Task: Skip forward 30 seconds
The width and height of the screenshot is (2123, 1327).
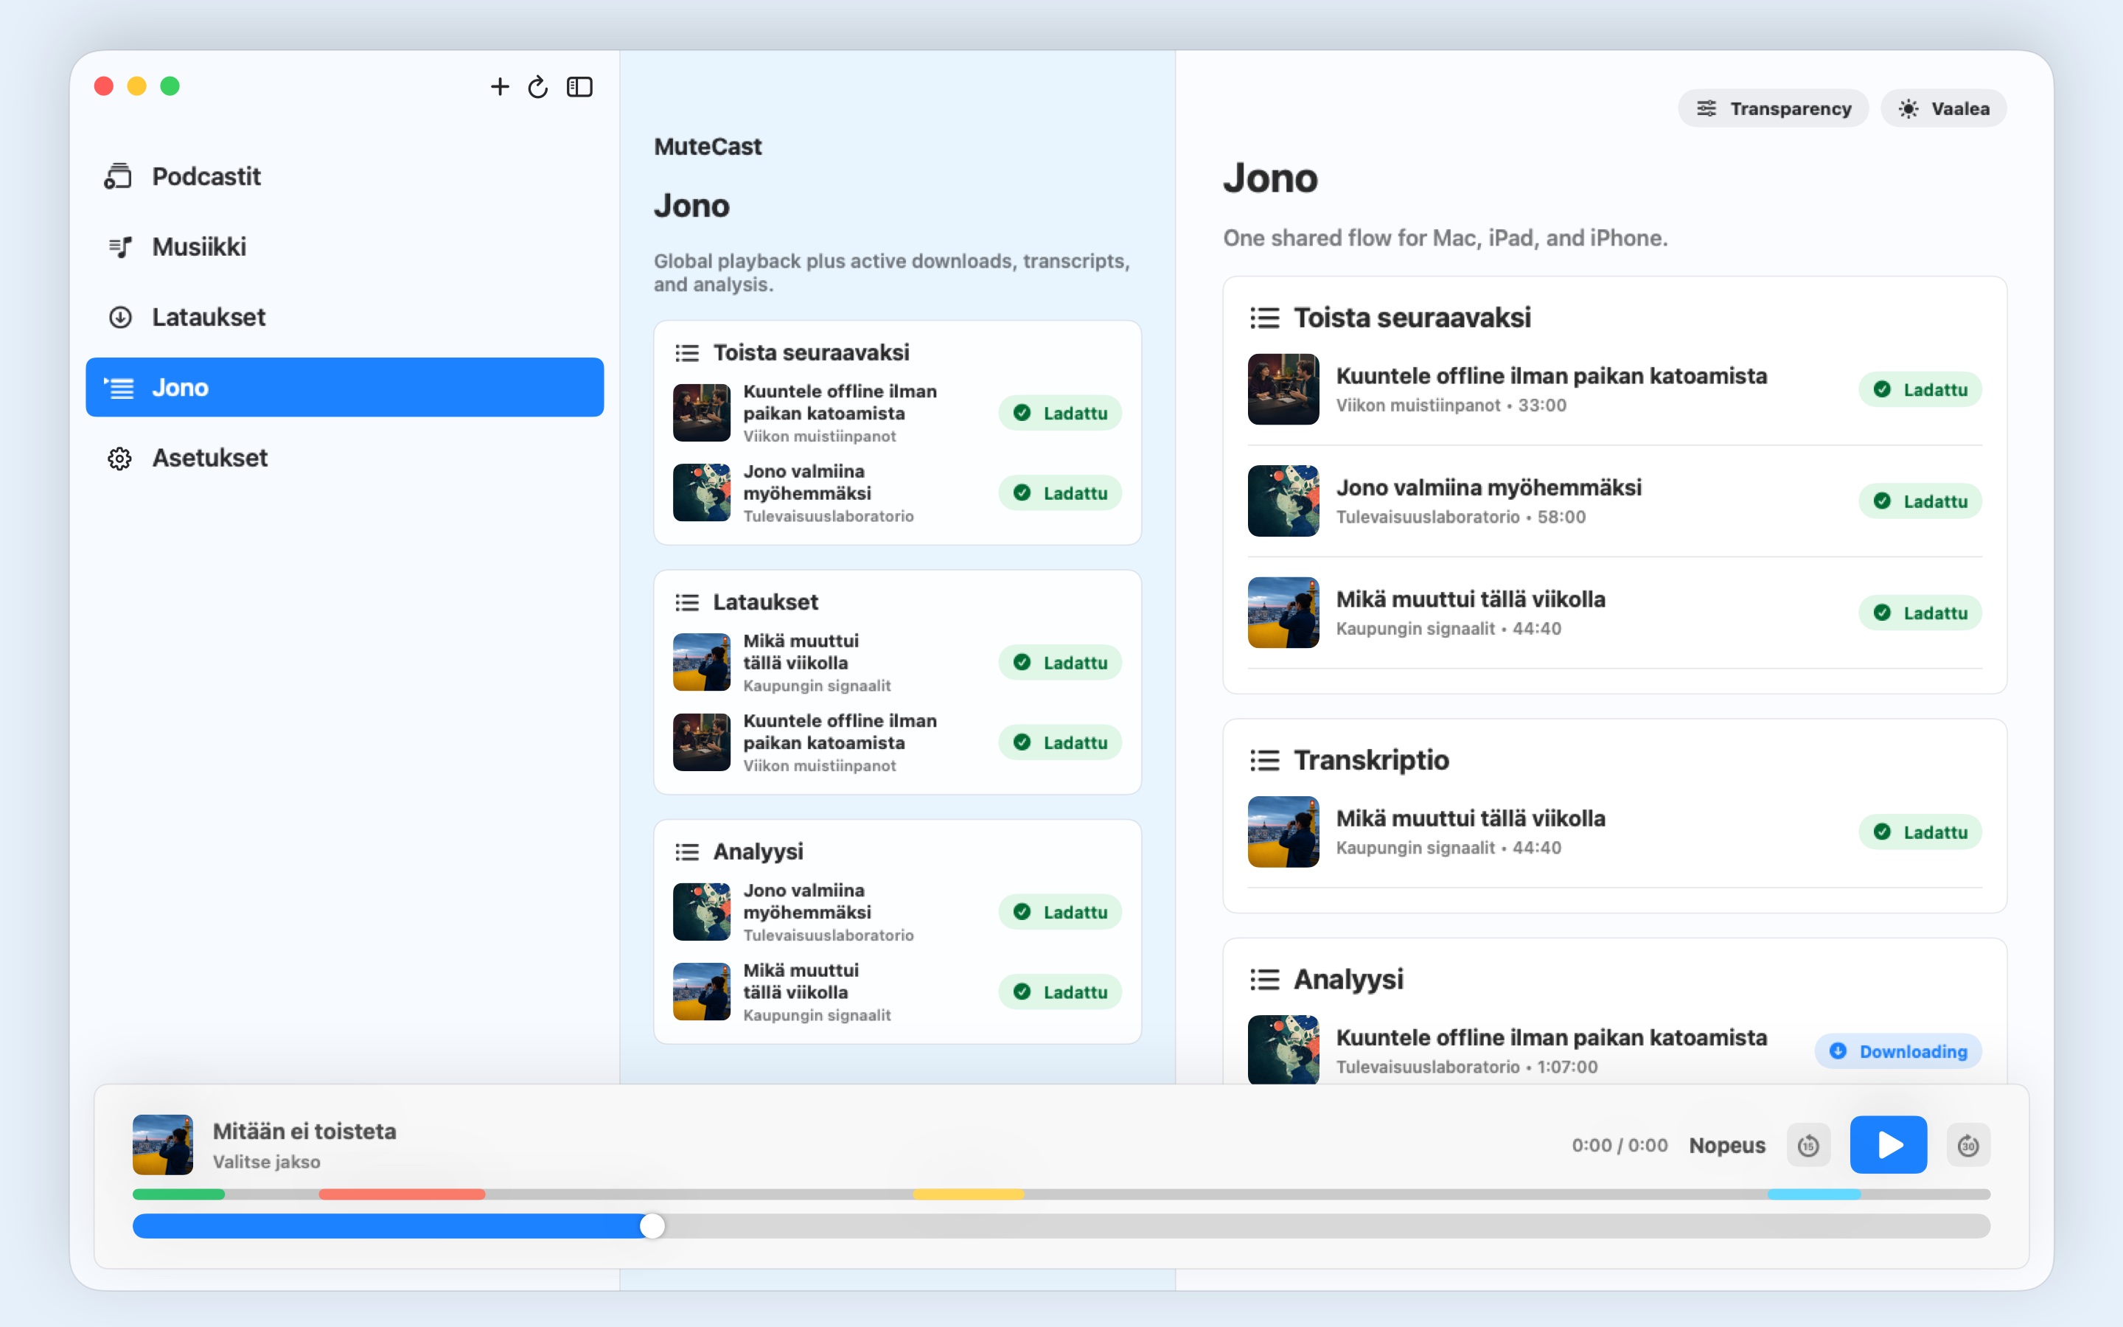Action: pyautogui.click(x=1967, y=1144)
